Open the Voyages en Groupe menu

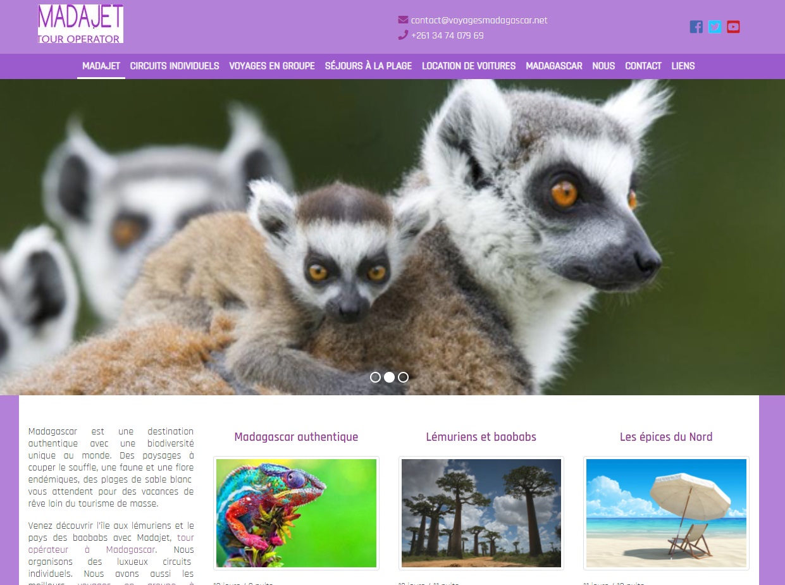(272, 66)
